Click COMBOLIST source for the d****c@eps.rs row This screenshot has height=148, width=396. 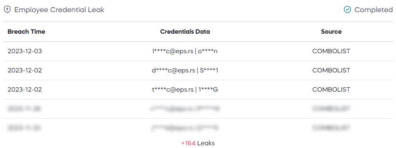[x=331, y=70]
